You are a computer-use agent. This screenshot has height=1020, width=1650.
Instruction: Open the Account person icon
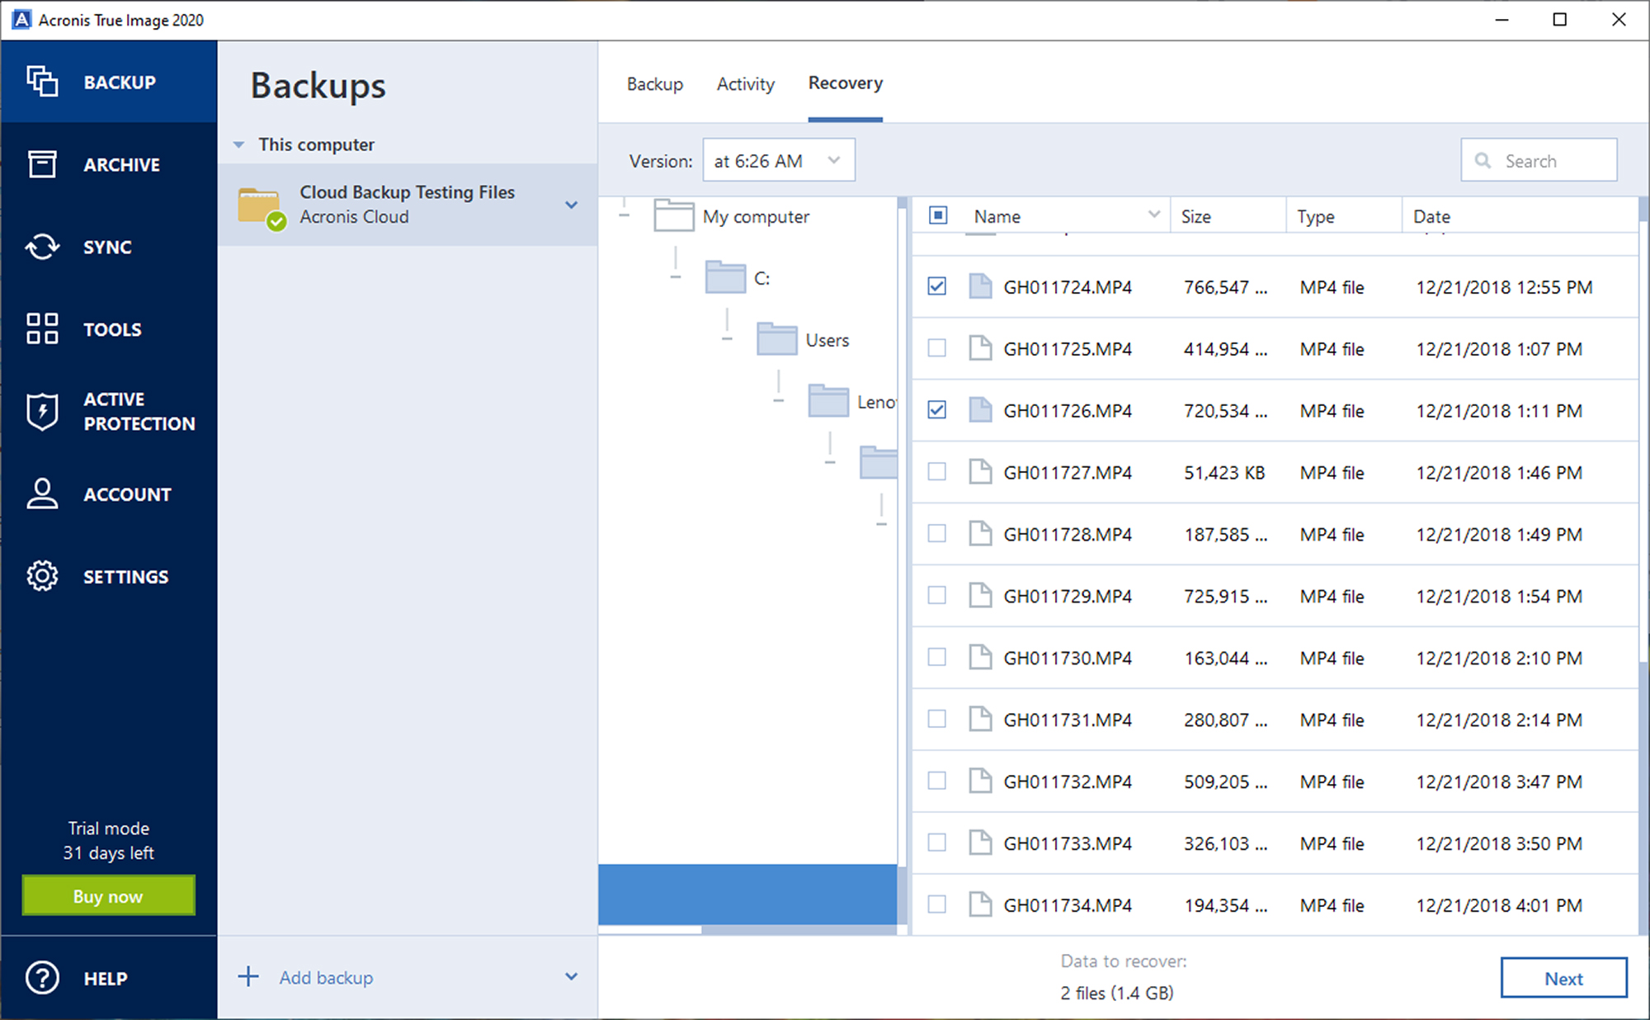[x=42, y=493]
